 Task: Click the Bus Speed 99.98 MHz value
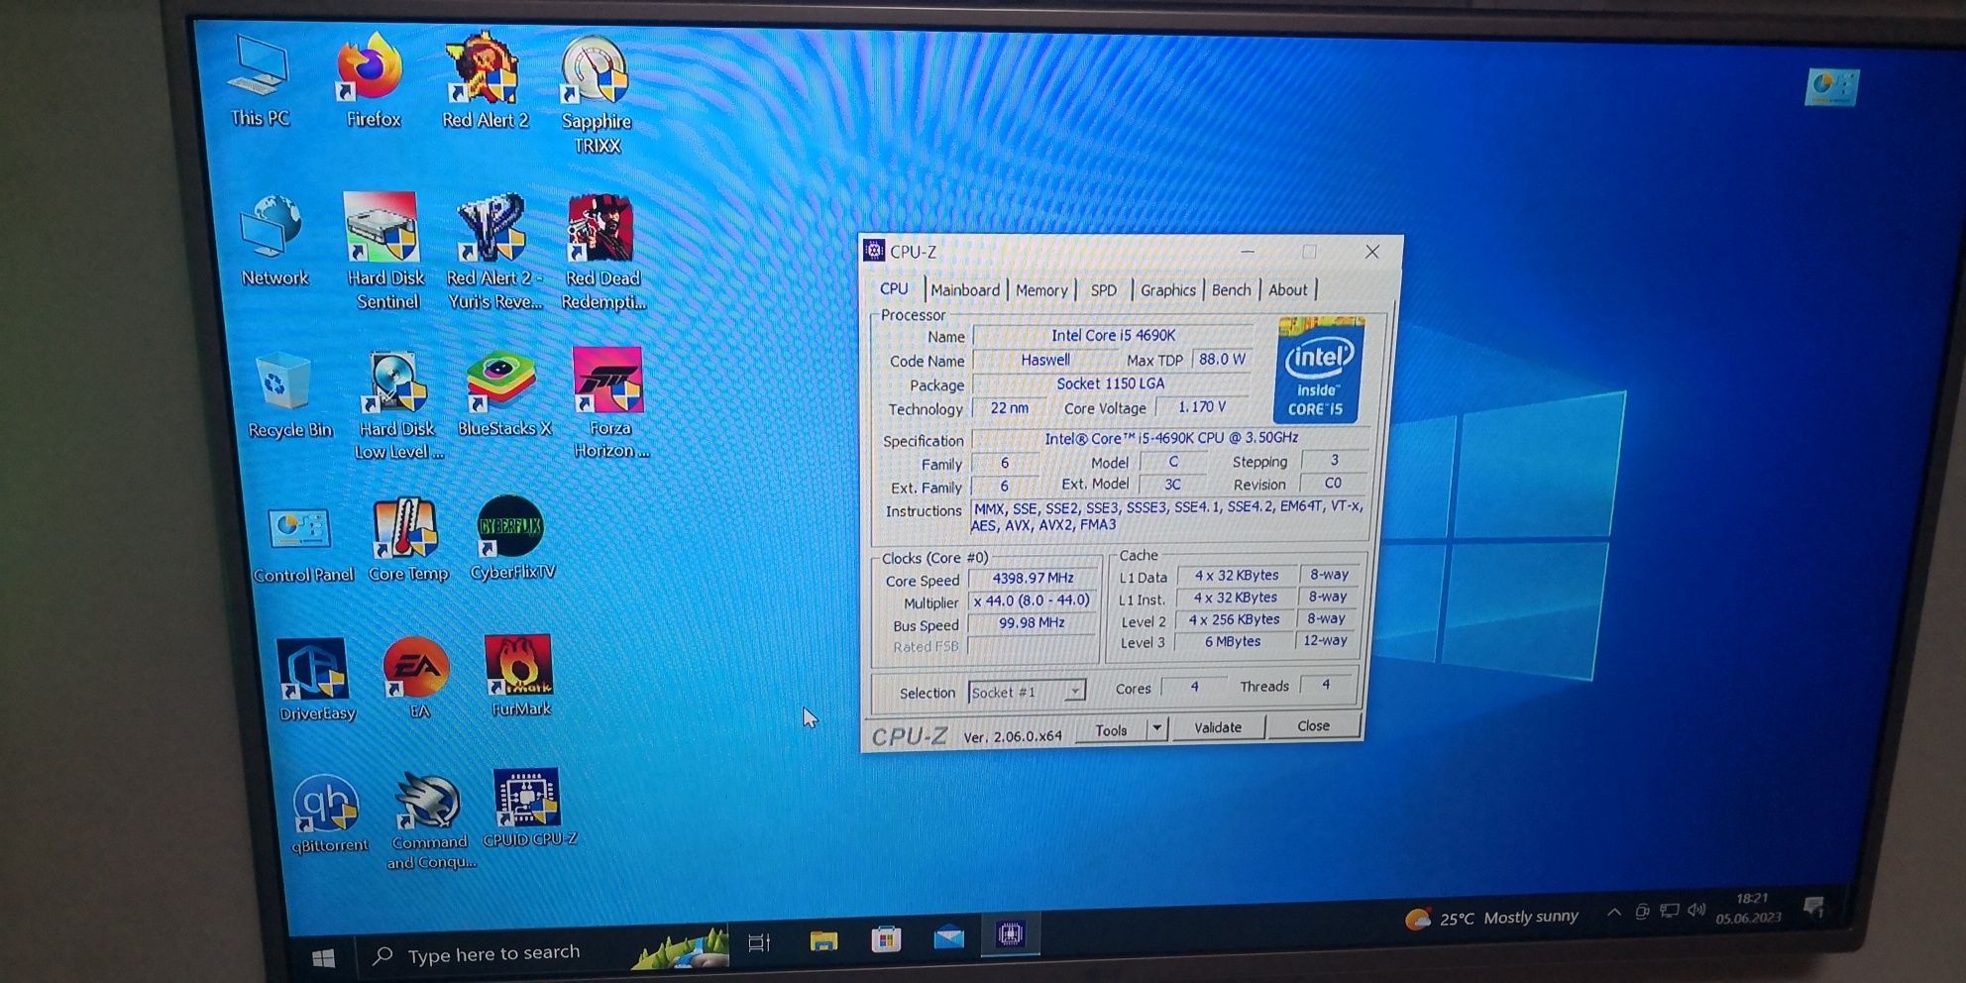(1031, 622)
